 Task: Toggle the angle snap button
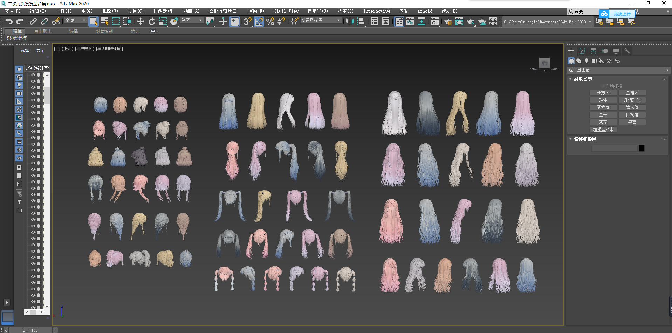[259, 22]
